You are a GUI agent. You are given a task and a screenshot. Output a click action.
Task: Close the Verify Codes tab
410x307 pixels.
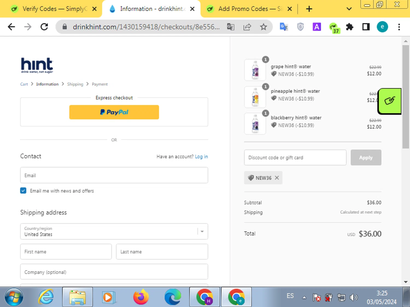click(94, 9)
